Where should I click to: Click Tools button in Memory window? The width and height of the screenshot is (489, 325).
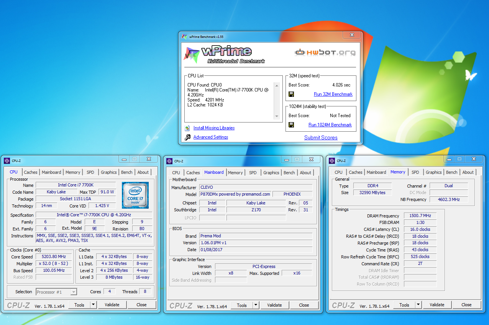[x=404, y=305]
